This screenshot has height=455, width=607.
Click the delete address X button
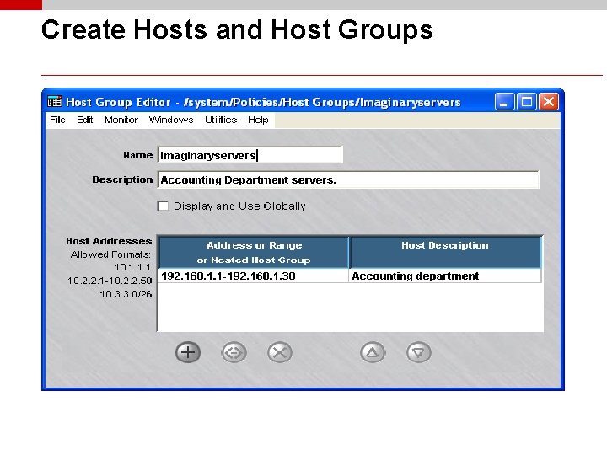pos(280,352)
